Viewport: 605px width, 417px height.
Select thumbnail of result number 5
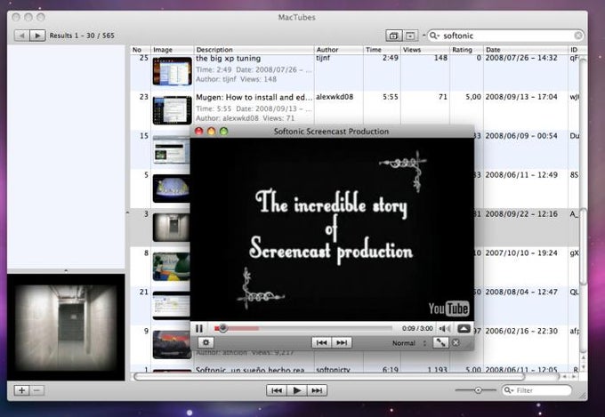[x=172, y=188]
